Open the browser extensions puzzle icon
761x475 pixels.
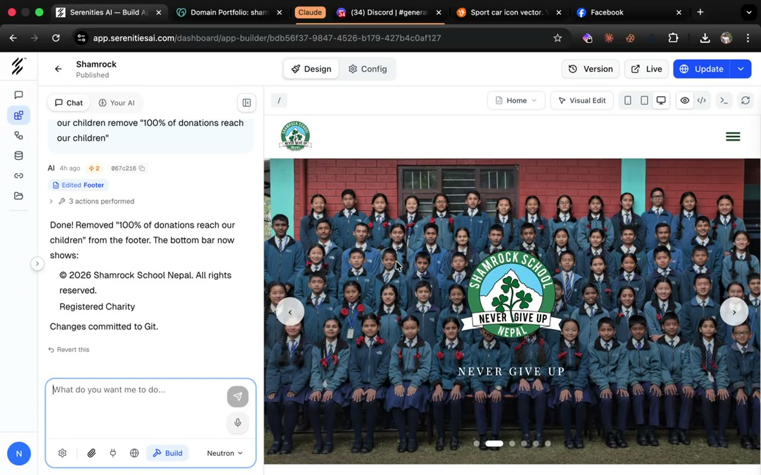(x=673, y=38)
